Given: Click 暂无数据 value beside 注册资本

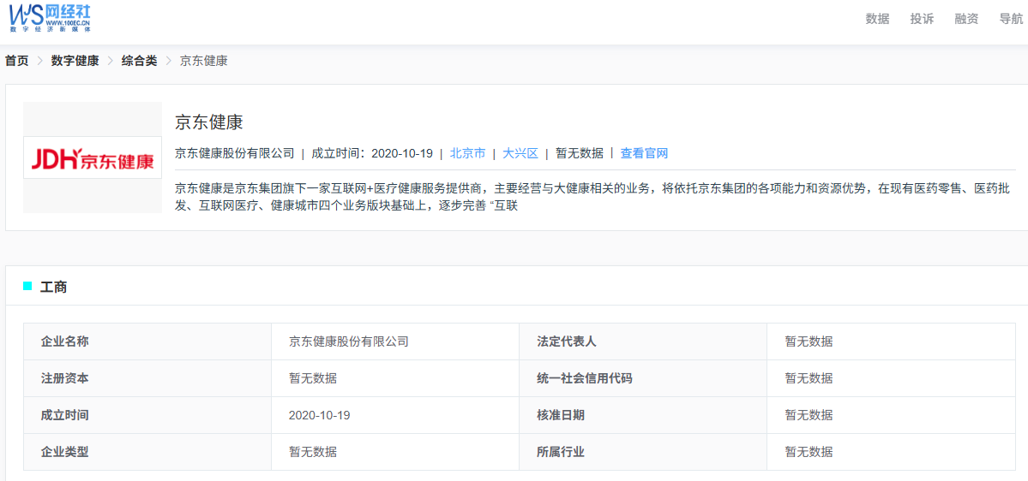Looking at the screenshot, I should (314, 378).
